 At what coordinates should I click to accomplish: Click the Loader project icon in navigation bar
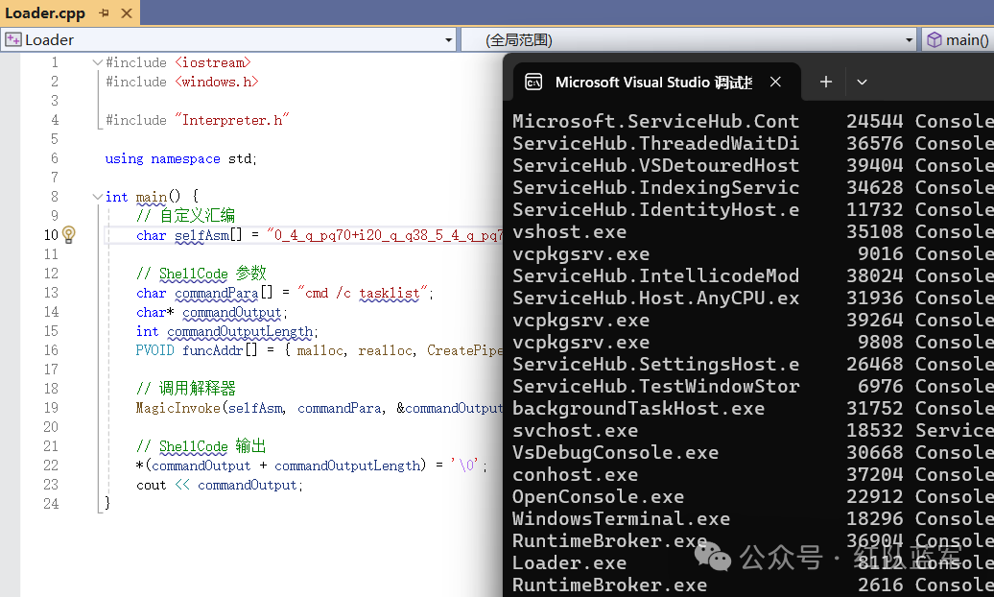click(x=12, y=40)
